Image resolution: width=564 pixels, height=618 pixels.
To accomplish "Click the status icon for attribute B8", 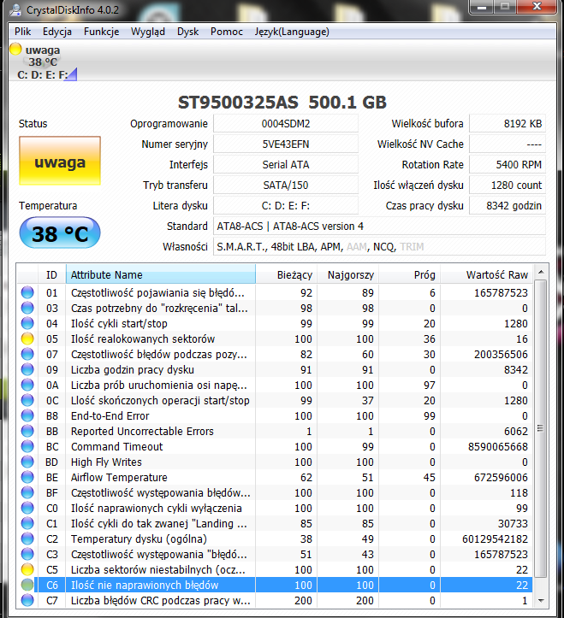I will (27, 415).
